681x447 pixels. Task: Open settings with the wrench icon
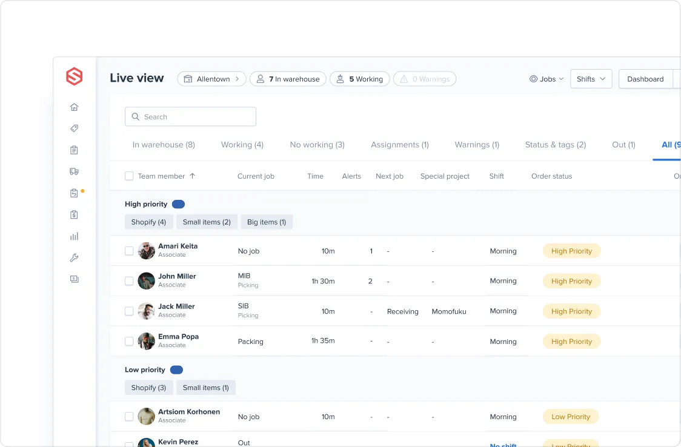click(74, 257)
